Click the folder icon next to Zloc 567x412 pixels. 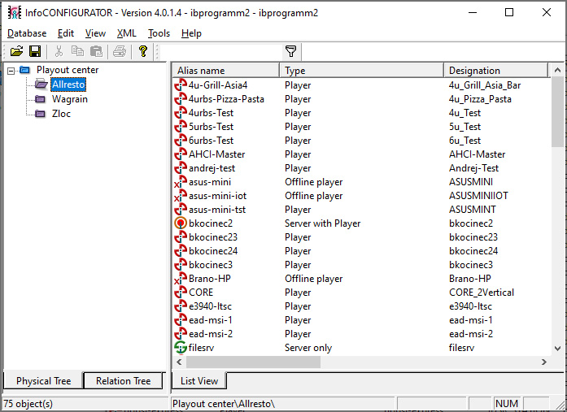[x=40, y=114]
